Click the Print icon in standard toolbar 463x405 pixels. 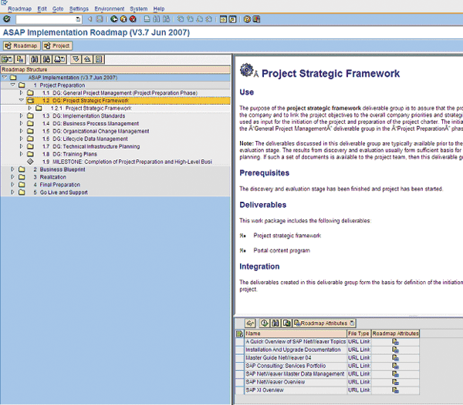pyautogui.click(x=146, y=18)
